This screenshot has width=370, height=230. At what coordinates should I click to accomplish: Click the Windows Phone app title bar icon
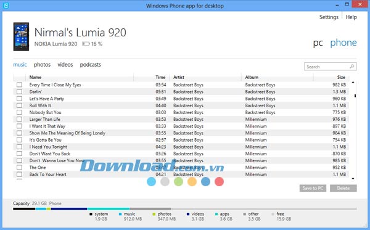(6, 6)
